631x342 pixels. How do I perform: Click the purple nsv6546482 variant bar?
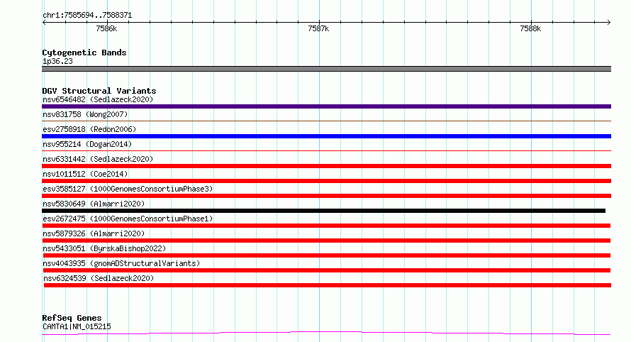(326, 106)
